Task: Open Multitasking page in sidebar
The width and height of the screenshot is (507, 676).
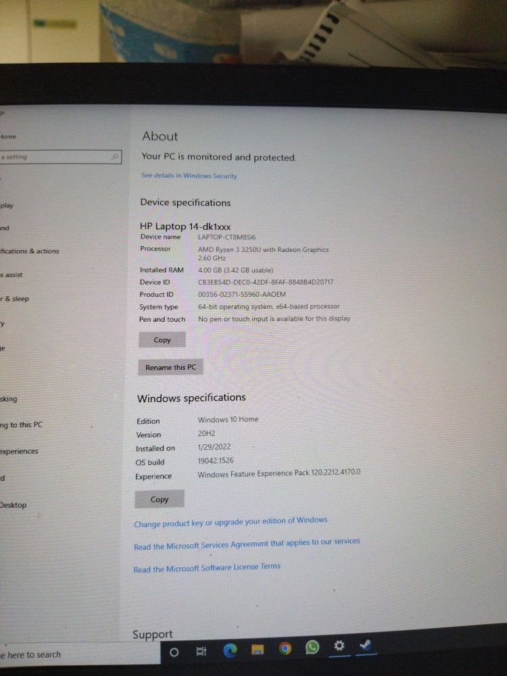Action: point(9,399)
